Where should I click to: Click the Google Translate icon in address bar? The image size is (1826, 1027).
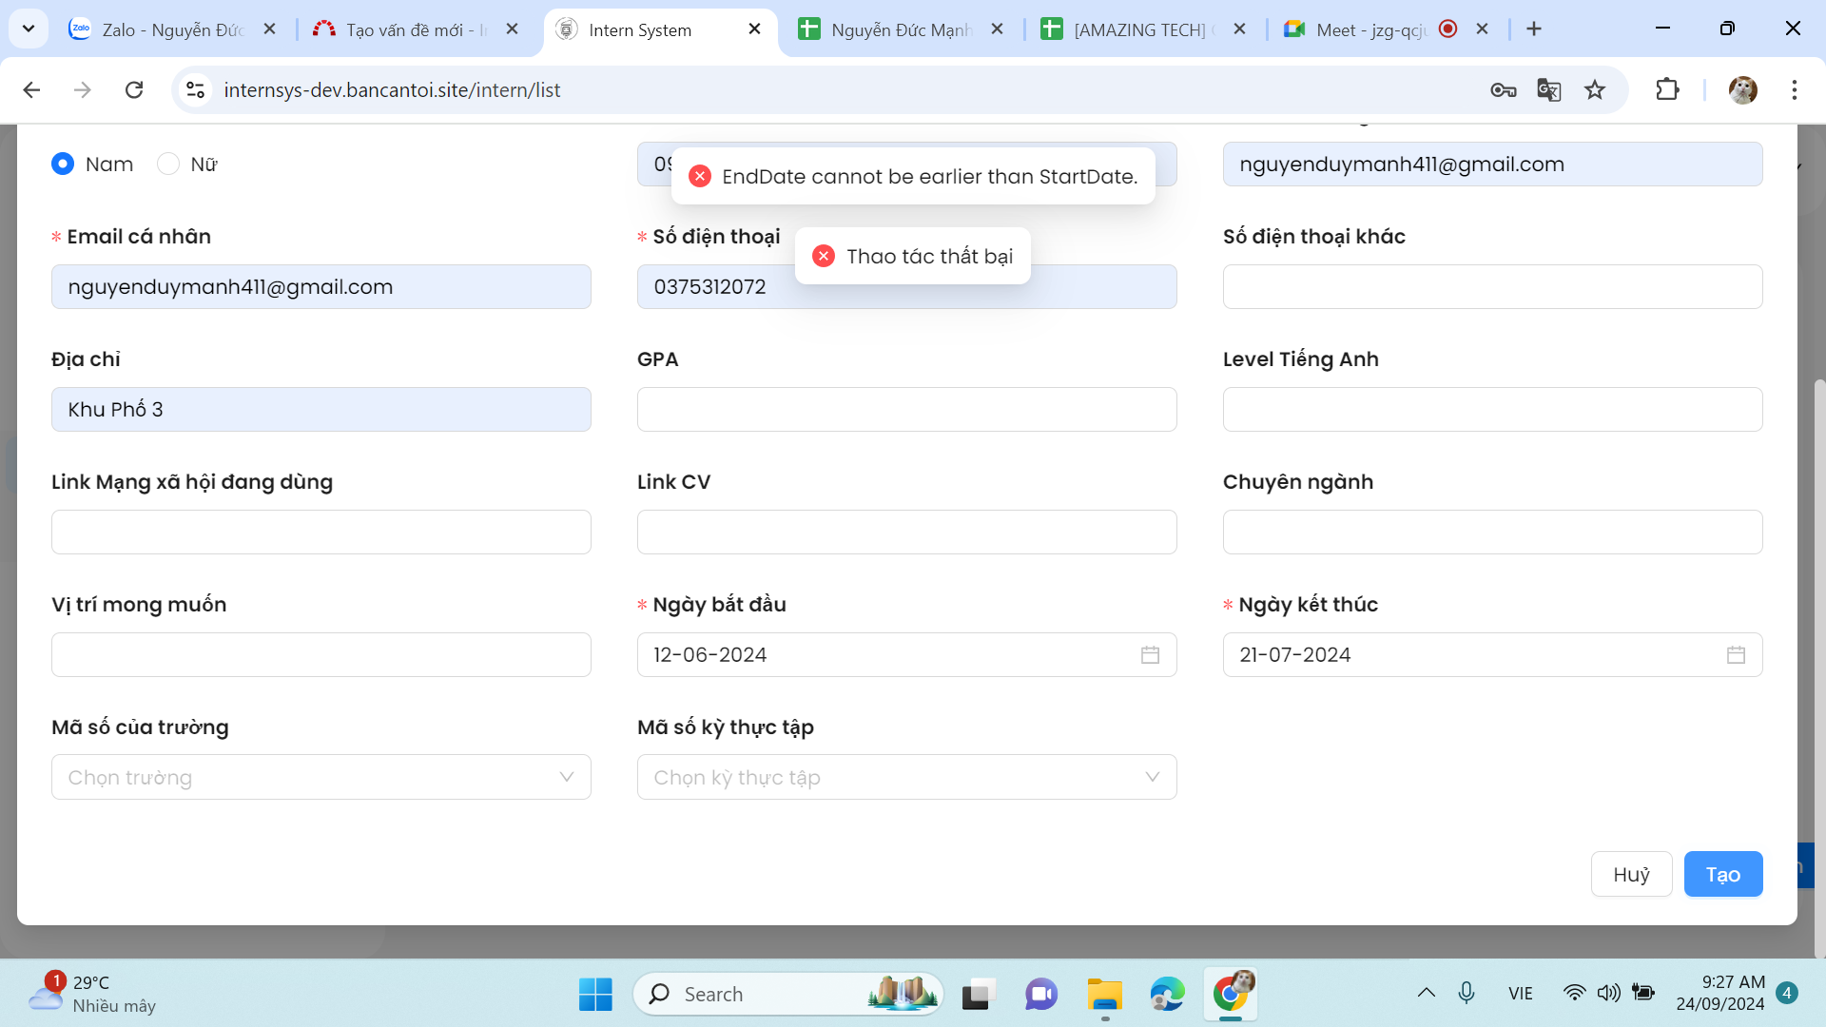point(1548,90)
